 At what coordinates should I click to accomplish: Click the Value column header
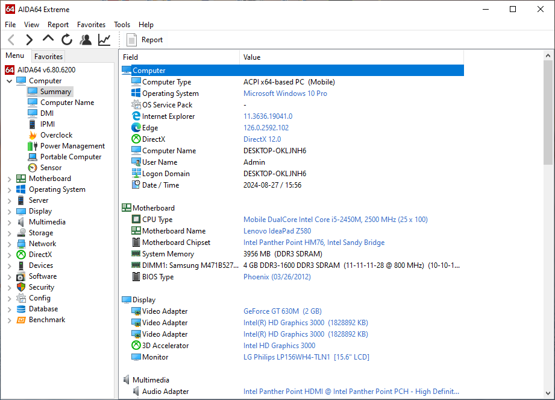click(x=351, y=57)
